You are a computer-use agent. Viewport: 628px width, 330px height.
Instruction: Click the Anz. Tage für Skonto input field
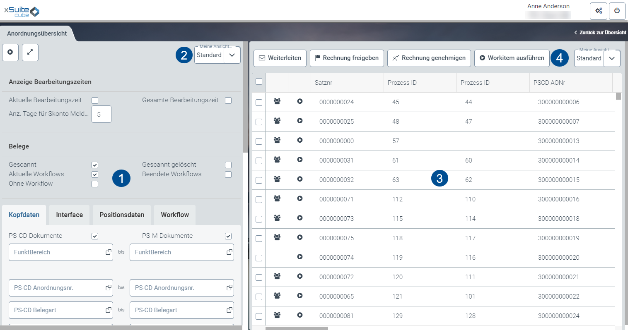tap(101, 115)
